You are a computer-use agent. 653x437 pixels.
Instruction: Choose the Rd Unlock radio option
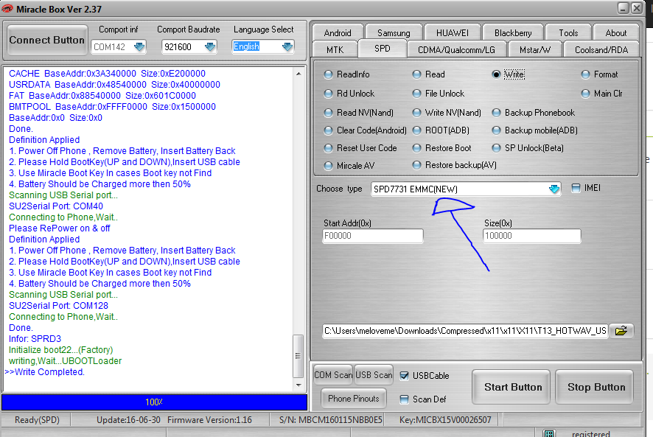click(328, 94)
